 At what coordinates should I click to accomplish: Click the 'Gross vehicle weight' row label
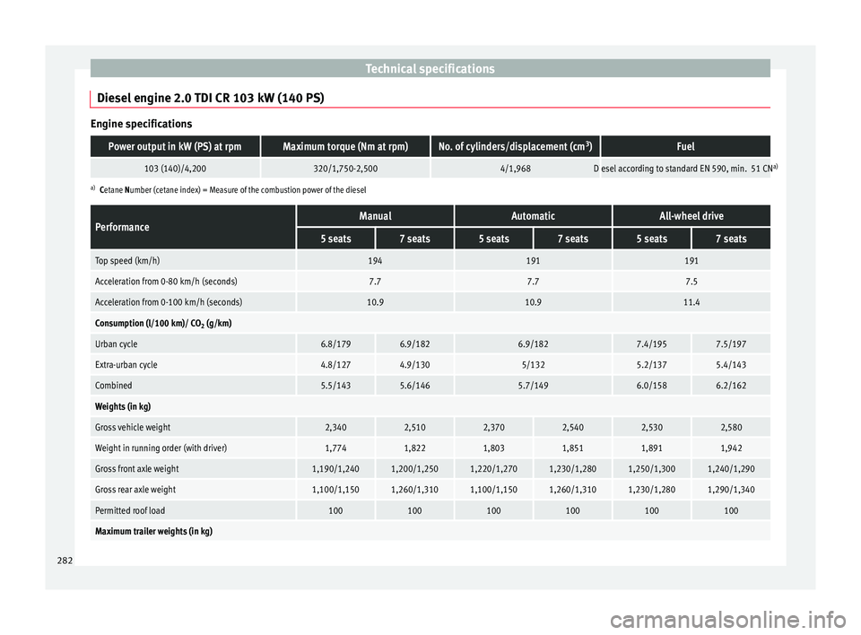tap(133, 427)
